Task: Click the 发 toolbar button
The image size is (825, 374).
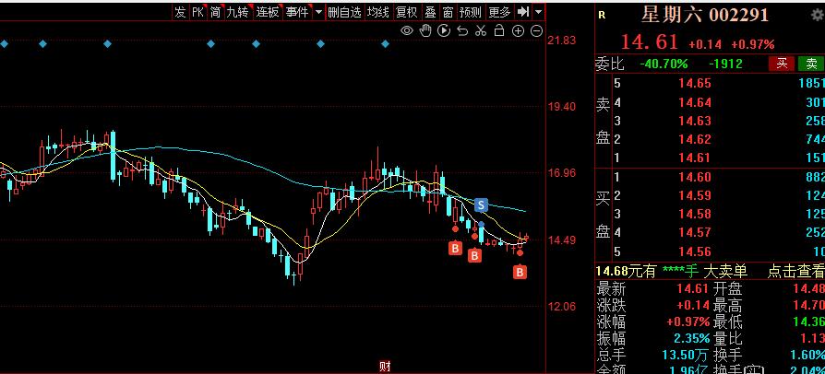Action: click(x=181, y=12)
